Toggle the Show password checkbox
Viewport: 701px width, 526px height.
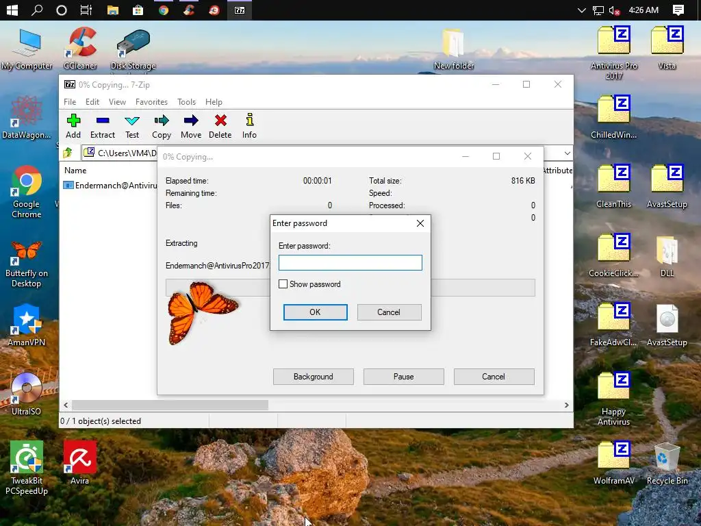(283, 284)
